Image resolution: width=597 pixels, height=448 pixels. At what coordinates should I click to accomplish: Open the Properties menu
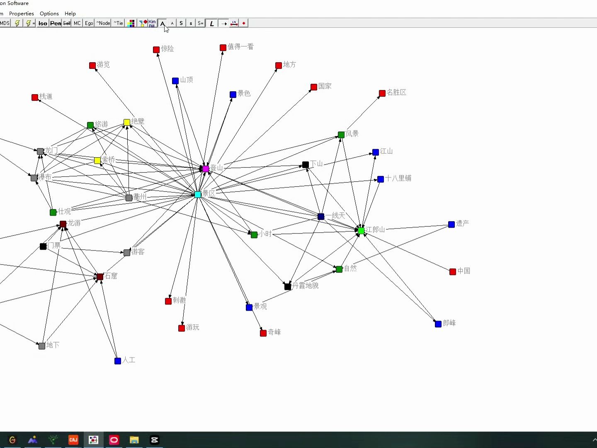(22, 13)
